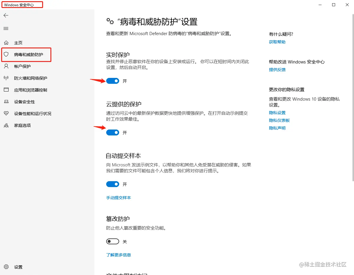Click the gear icon for 设置
The height and width of the screenshot is (275, 354).
point(6,267)
